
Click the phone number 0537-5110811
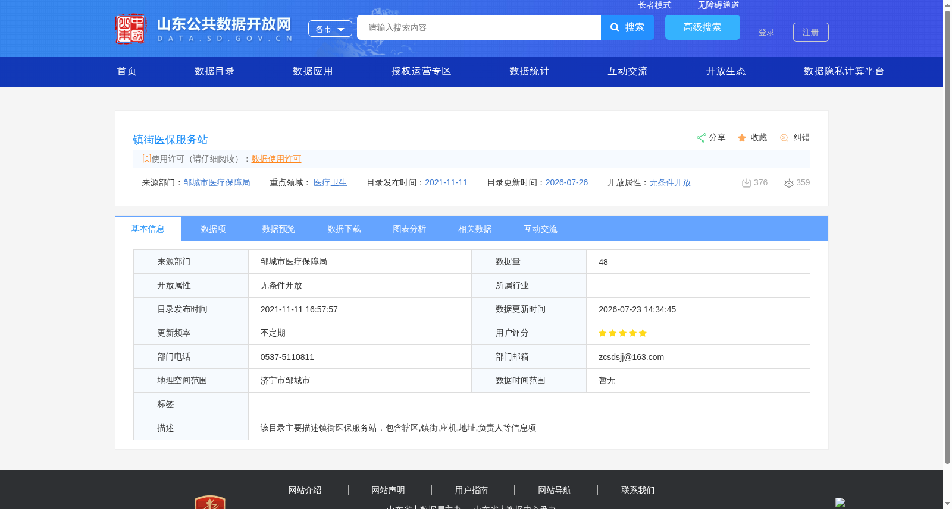tap(287, 357)
